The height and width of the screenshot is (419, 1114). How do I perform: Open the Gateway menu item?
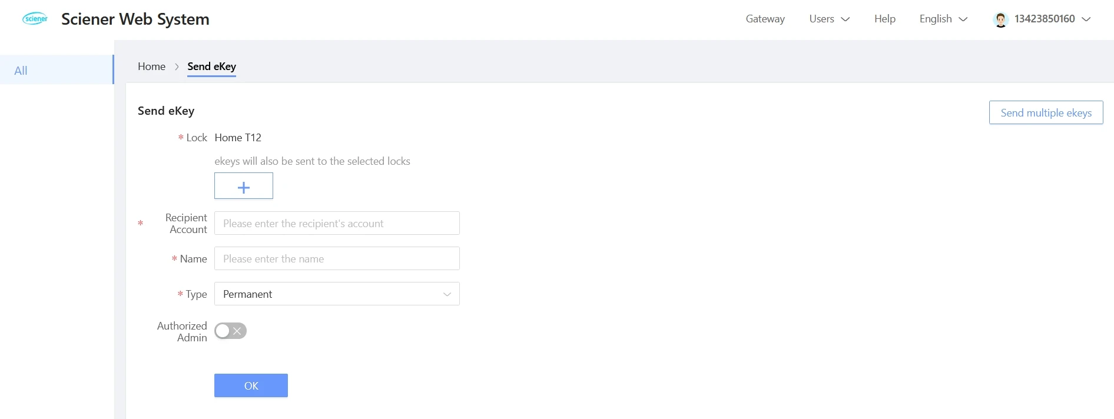[x=765, y=19]
